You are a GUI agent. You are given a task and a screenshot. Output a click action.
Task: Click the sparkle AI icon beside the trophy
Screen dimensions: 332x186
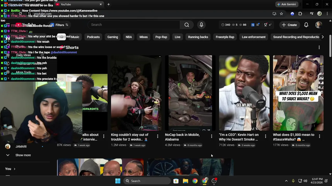tap(270, 25)
